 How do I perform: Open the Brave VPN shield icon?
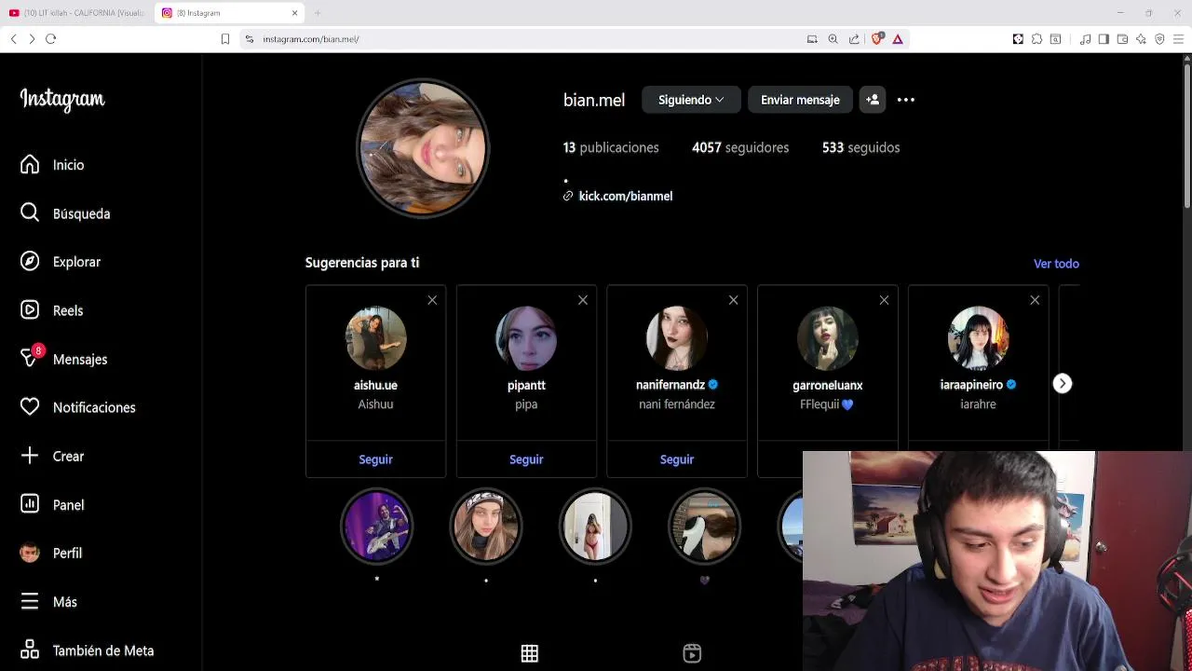(1159, 39)
